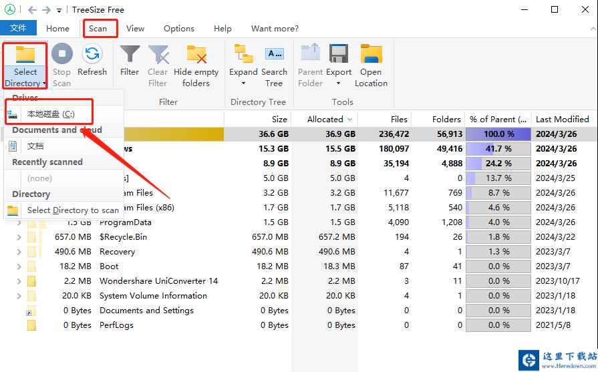Click the Boot folder icon

pos(31,266)
